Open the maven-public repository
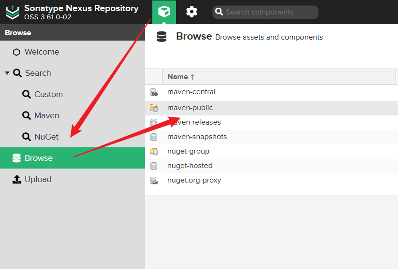The image size is (398, 269). point(190,108)
